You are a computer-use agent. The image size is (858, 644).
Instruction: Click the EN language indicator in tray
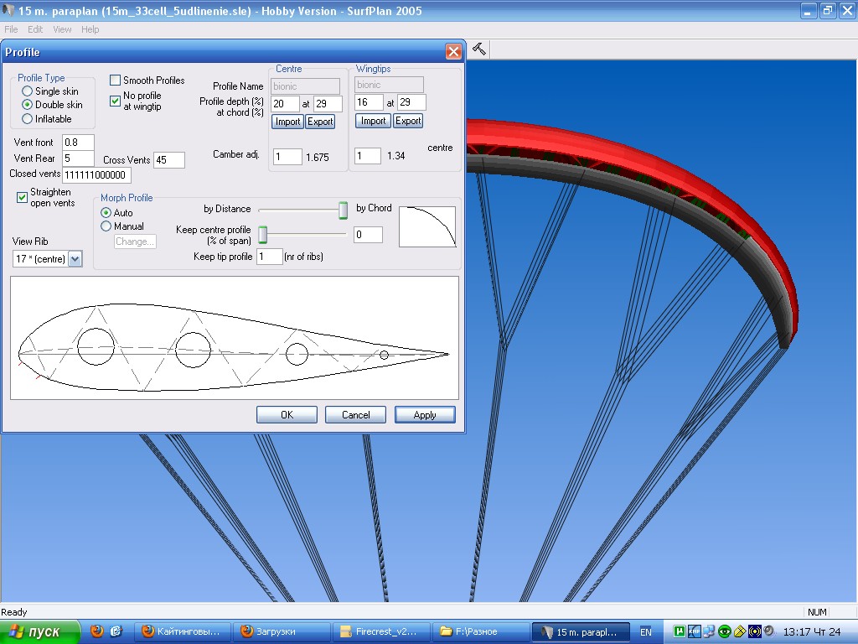tap(646, 631)
